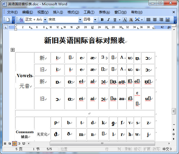
Task: Open the 工具(T) menu
Action: (x=89, y=12)
